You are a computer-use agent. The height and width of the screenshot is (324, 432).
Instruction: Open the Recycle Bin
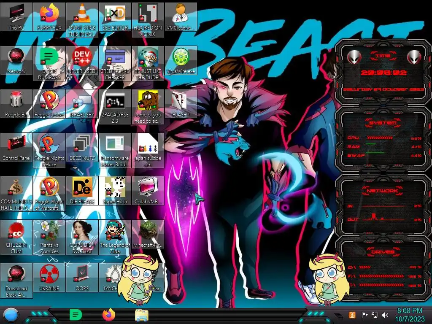pyautogui.click(x=16, y=104)
